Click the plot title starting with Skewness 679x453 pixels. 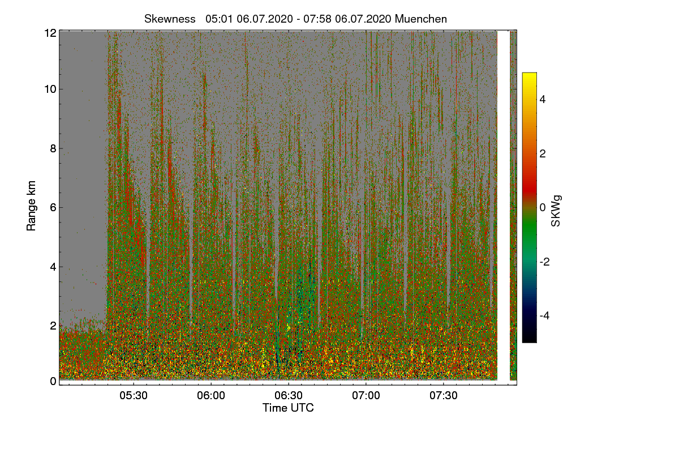point(295,19)
